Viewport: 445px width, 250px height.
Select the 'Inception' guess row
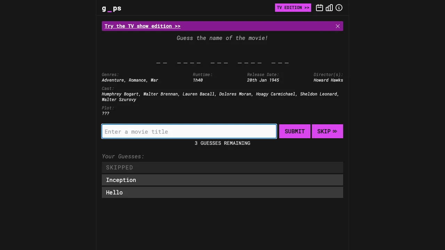pos(222,180)
